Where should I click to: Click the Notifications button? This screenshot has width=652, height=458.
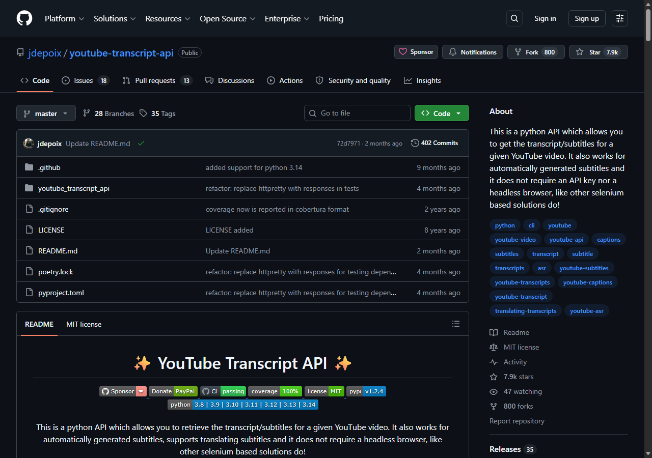(473, 52)
